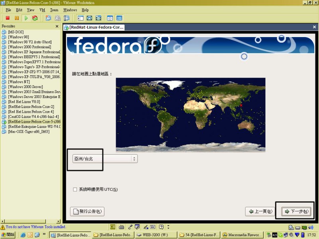The image size is (319, 239).
Task: Open Macromedia Fireworks taskbar button
Action: (242, 235)
